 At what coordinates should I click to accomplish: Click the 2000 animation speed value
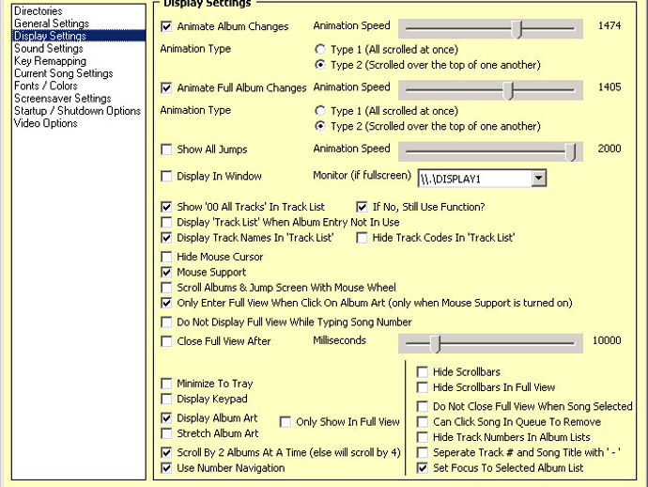click(x=609, y=149)
